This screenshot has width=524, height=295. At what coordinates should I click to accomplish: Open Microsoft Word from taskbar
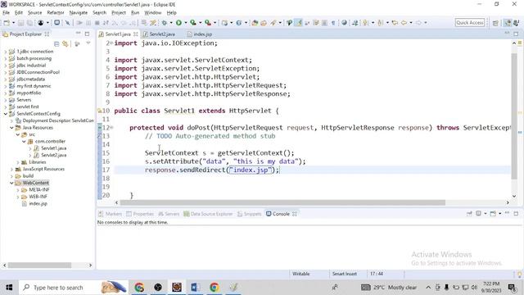coord(195,288)
